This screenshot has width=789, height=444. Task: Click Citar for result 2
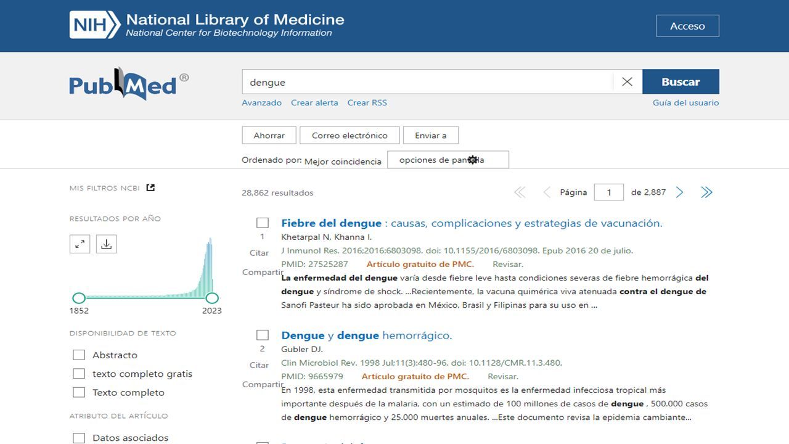click(260, 365)
